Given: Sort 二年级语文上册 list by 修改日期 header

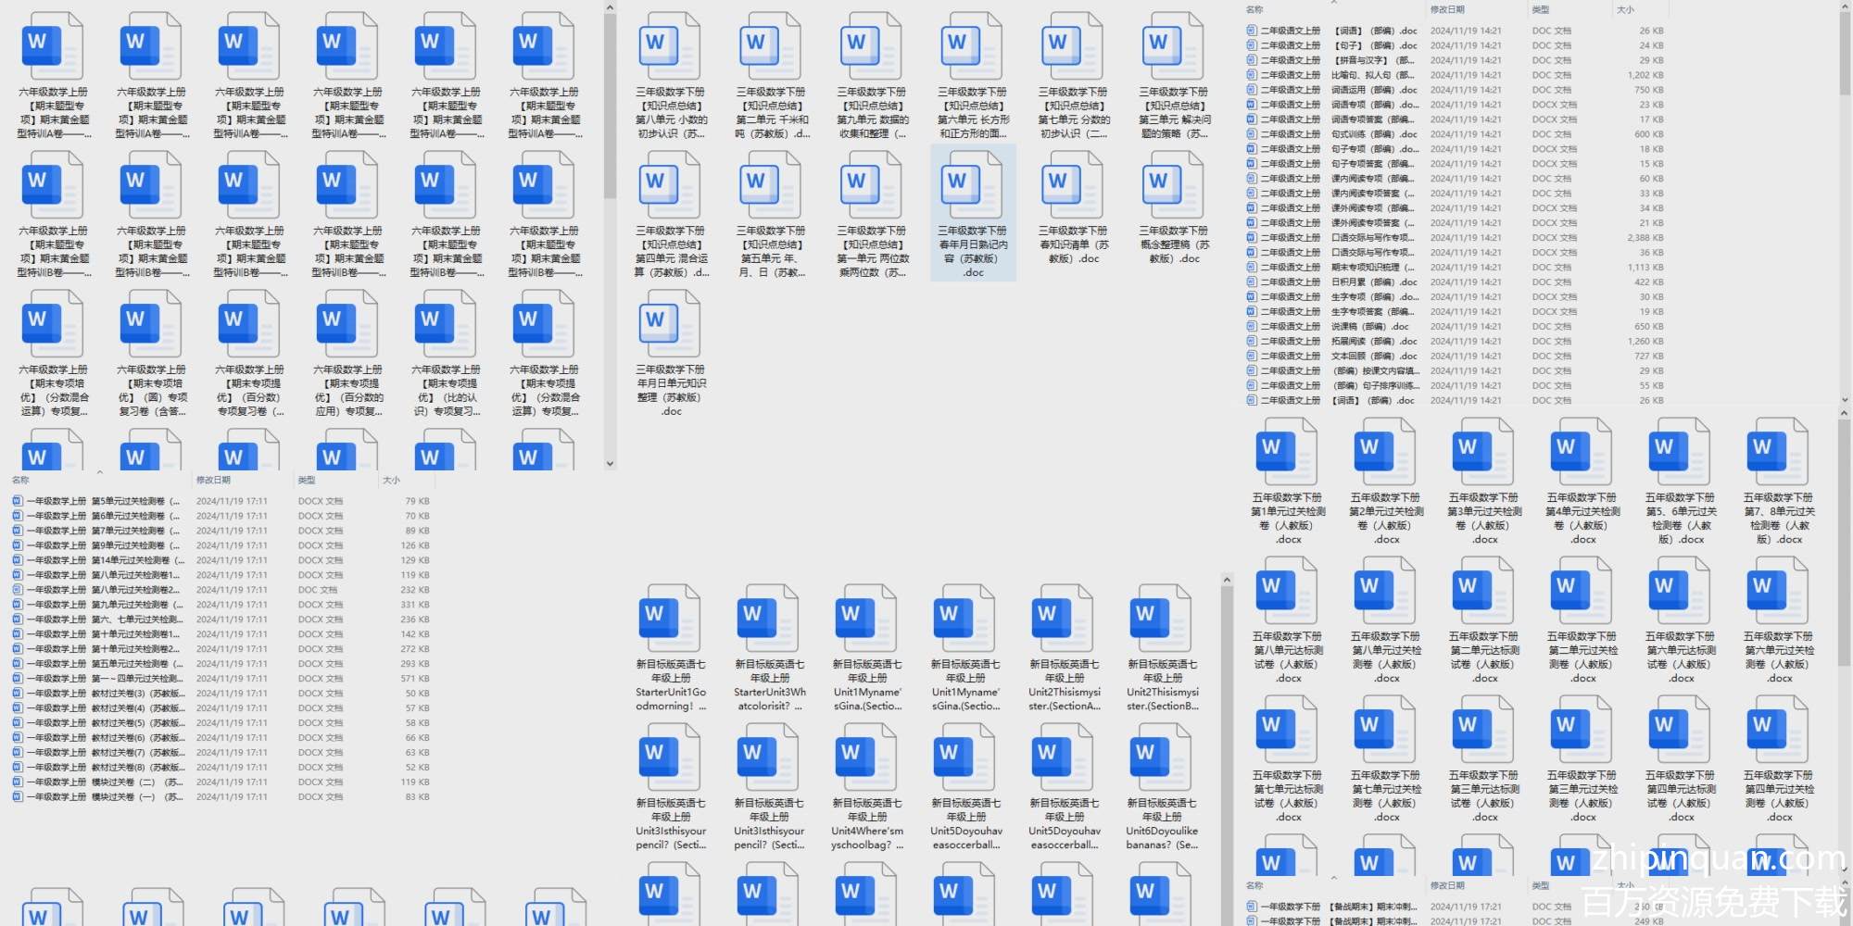Looking at the screenshot, I should tap(1447, 9).
